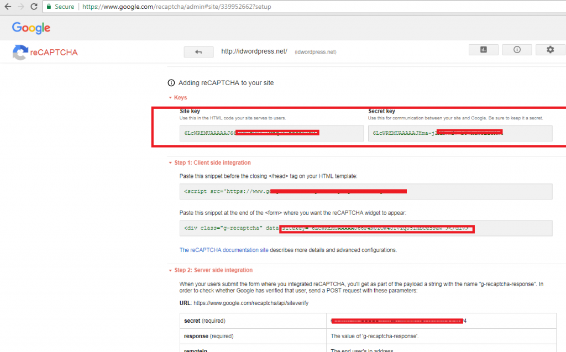Open the site settings gear
566x352 pixels.
[x=550, y=50]
